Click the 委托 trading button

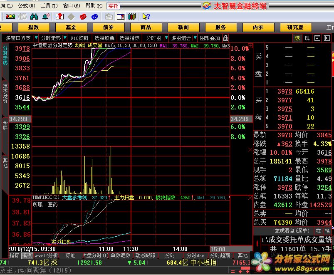pos(113,6)
